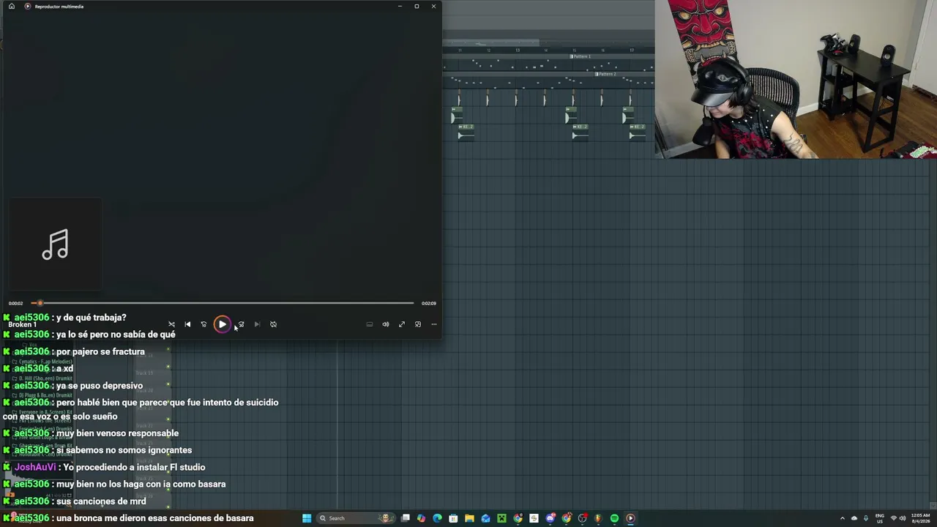Open Discord from the taskbar
The height and width of the screenshot is (527, 937).
[550, 518]
